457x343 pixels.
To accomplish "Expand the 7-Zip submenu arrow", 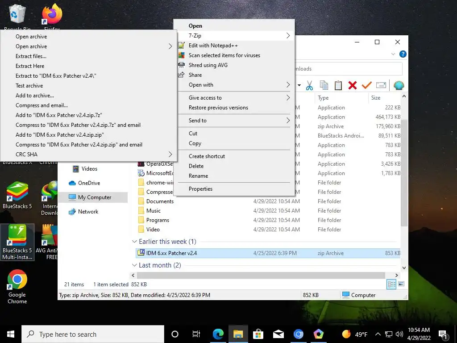I will pos(288,36).
